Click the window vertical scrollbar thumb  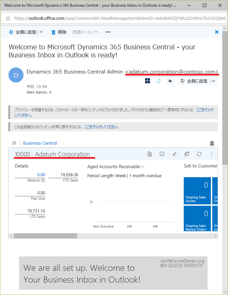(x=225, y=98)
